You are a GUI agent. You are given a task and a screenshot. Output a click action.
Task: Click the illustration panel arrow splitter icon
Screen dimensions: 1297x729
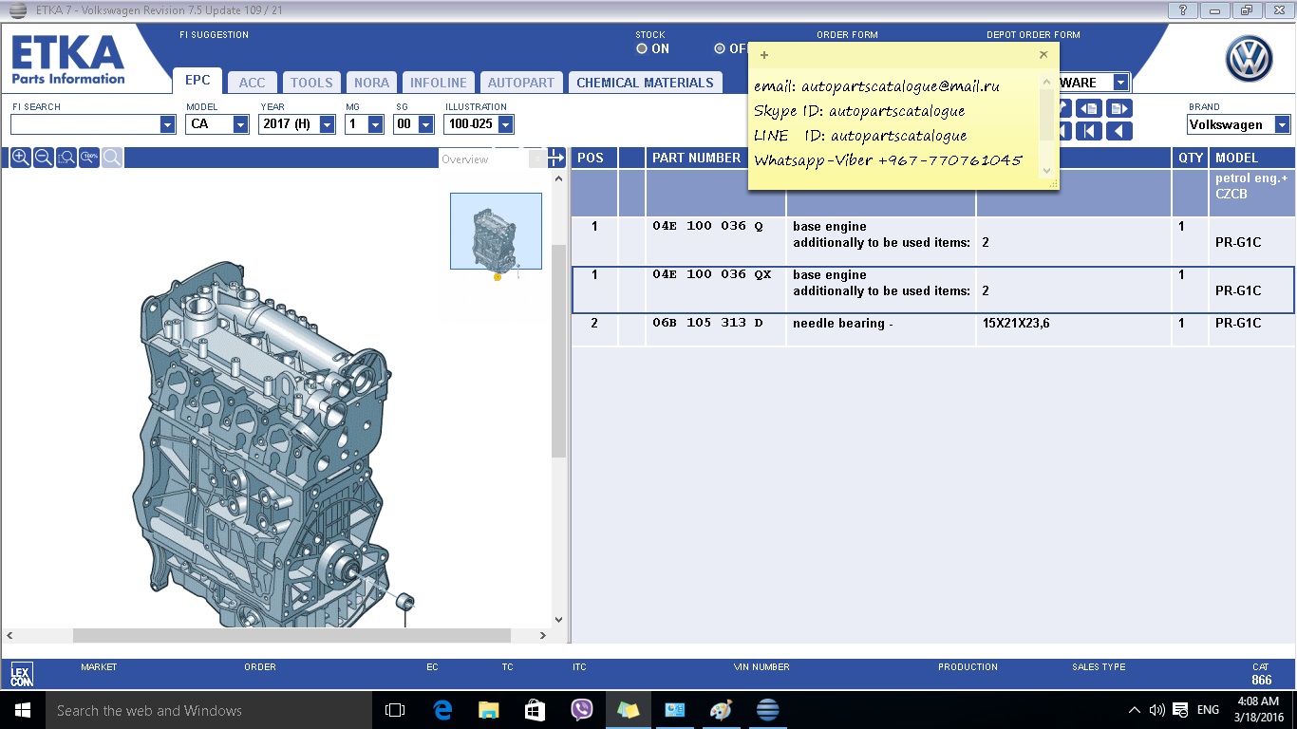(556, 159)
